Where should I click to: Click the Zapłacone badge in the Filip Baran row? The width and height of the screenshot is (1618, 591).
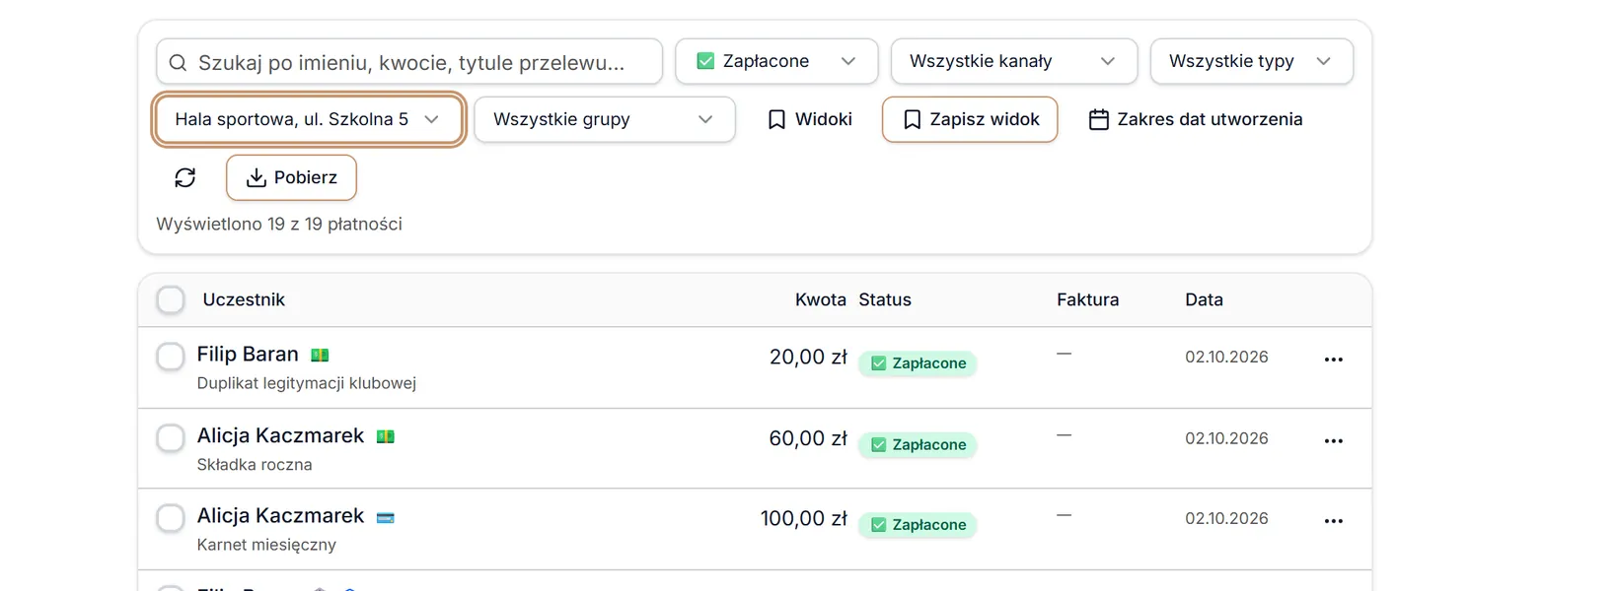918,363
